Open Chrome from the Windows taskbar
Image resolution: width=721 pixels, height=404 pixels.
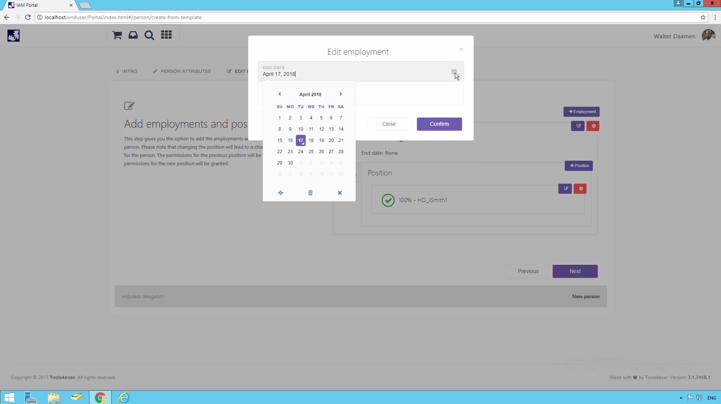pos(100,397)
